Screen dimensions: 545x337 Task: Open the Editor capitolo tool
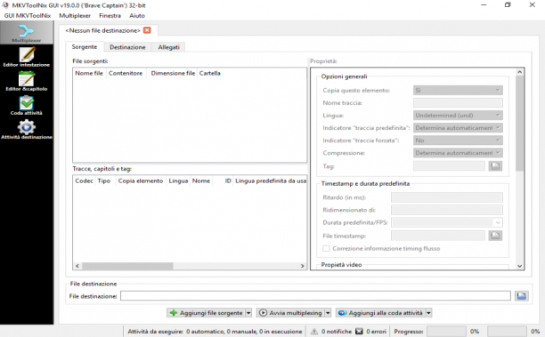tap(27, 81)
